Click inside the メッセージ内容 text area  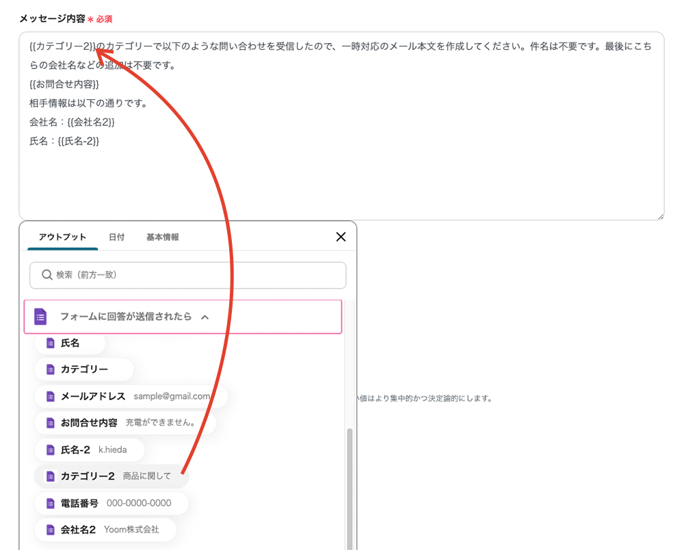[341, 126]
